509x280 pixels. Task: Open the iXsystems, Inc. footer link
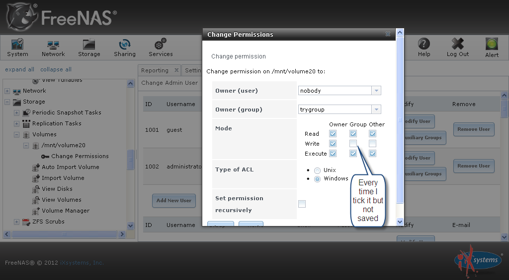(x=82, y=263)
